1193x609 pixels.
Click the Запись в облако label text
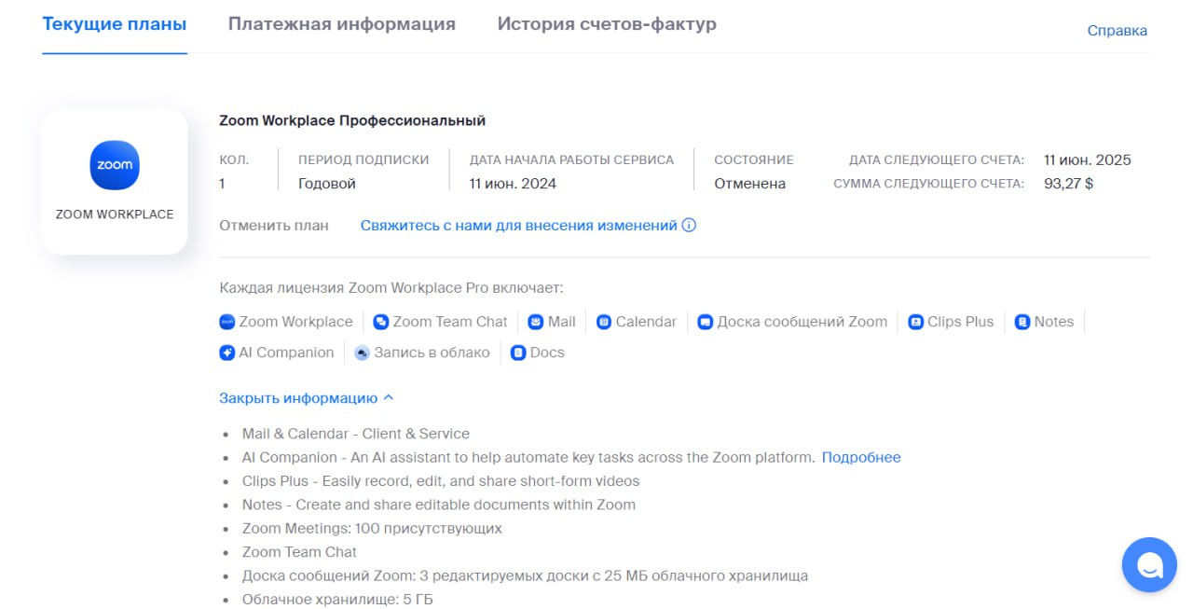(x=432, y=353)
